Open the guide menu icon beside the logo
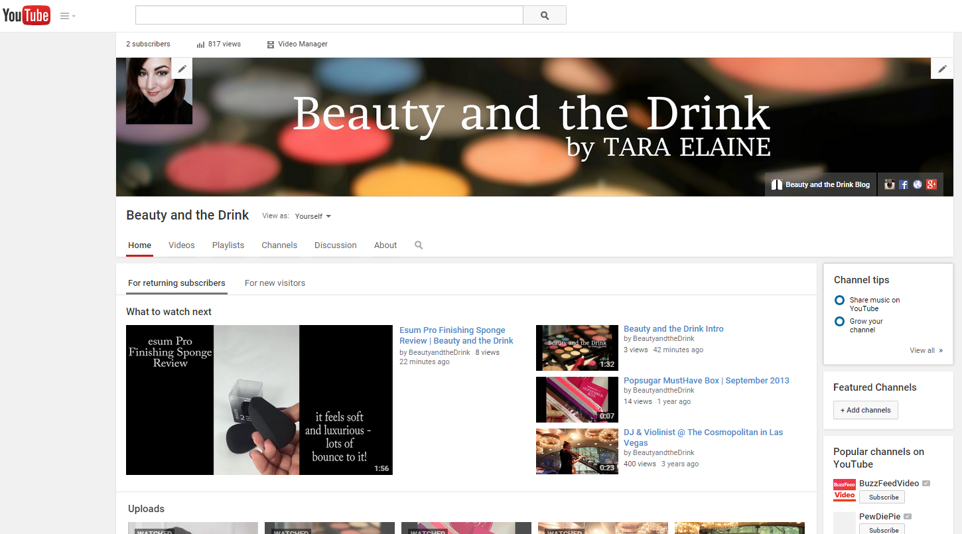962x534 pixels. [68, 16]
